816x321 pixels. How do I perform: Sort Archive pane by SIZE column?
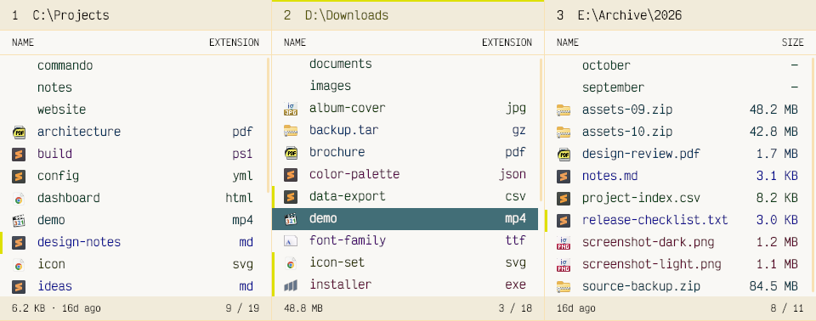792,42
